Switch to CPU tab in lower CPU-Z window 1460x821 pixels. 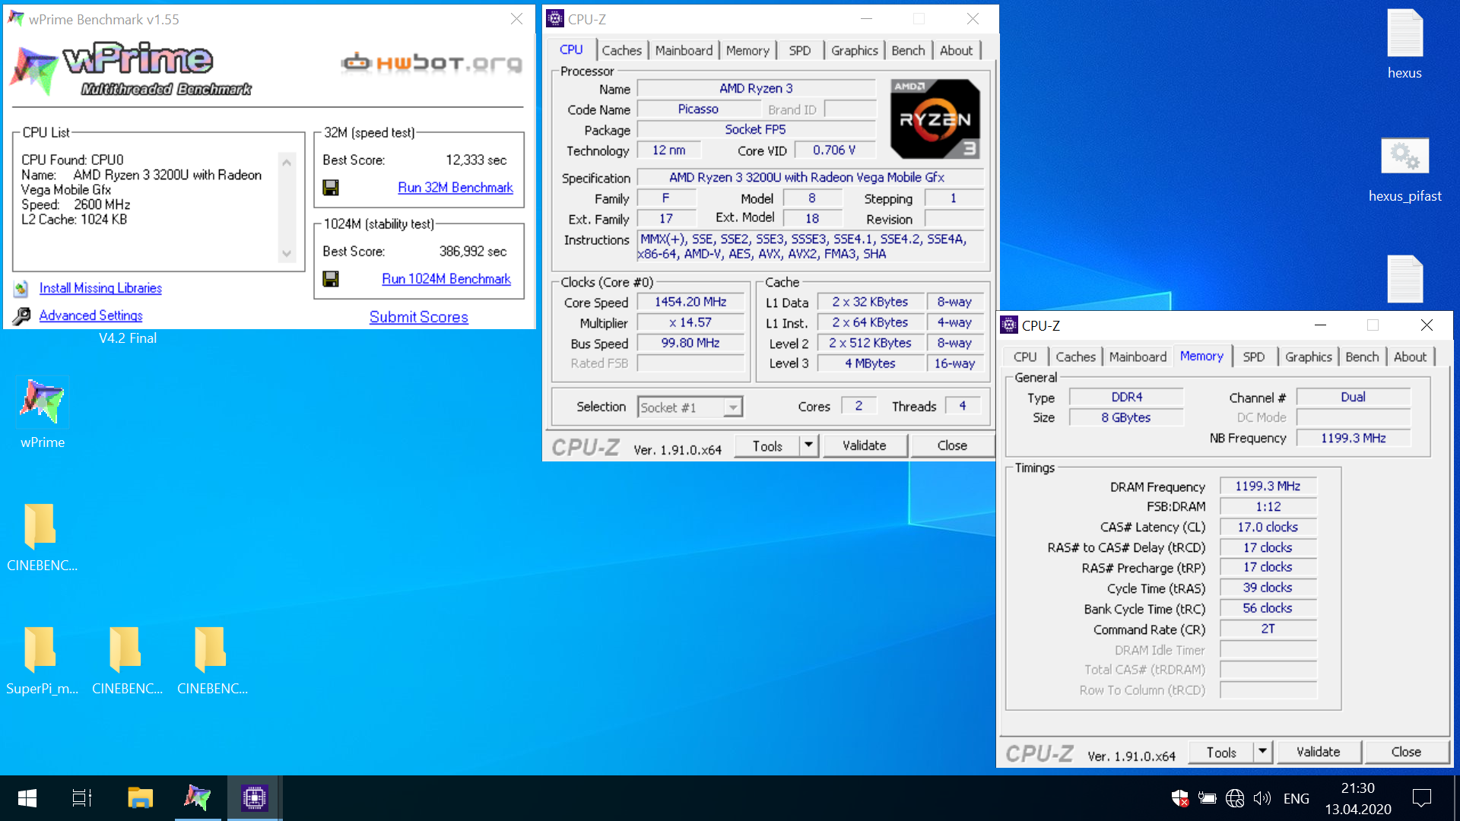[1024, 357]
